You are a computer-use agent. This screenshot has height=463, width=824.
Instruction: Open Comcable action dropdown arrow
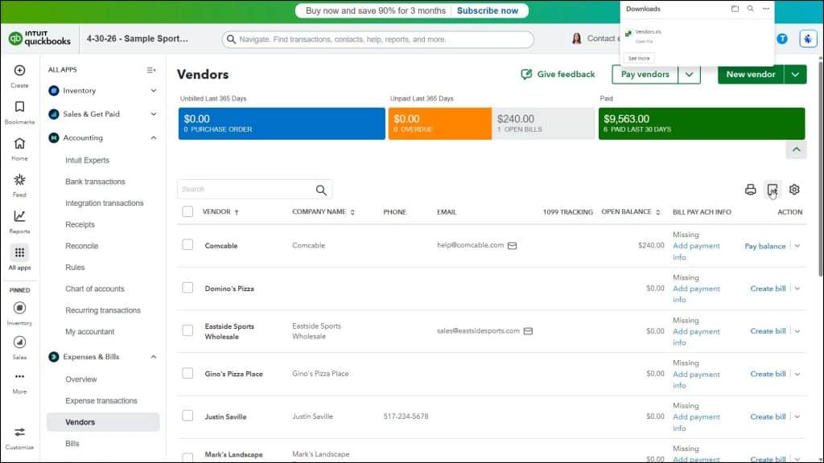(x=797, y=246)
